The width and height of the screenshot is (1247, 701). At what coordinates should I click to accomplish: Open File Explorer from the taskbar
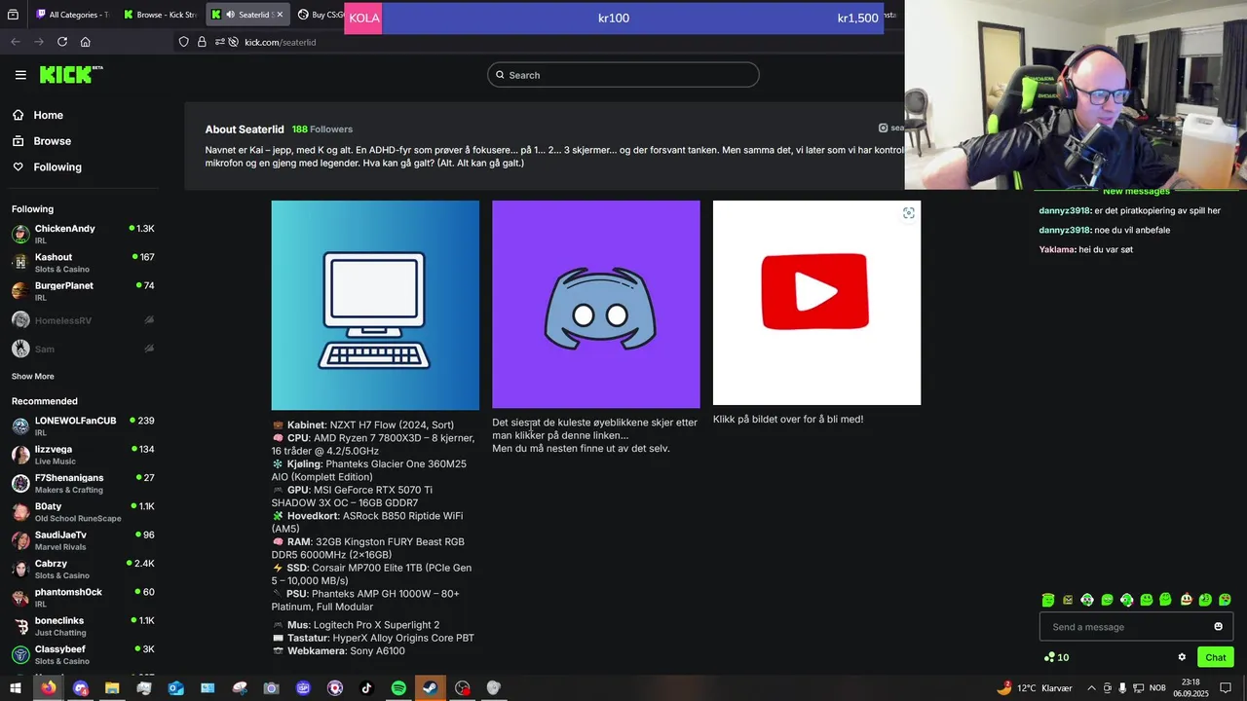pos(112,687)
